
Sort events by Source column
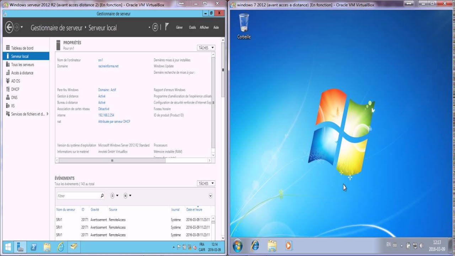pos(113,210)
